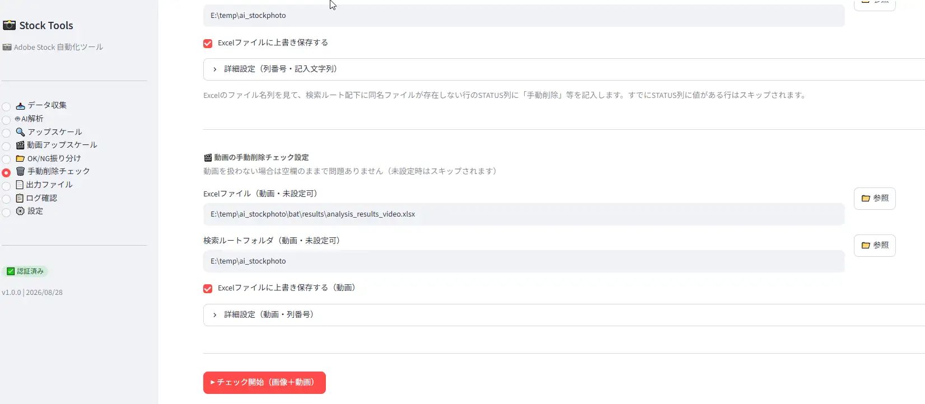
Task: Click the 出力ファイル document icon
Action: [x=20, y=185]
